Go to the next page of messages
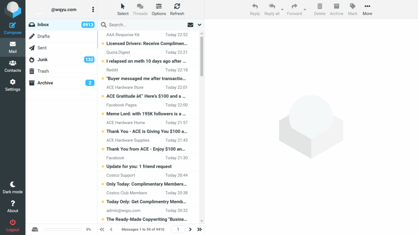This screenshot has height=235, width=418. [x=190, y=229]
